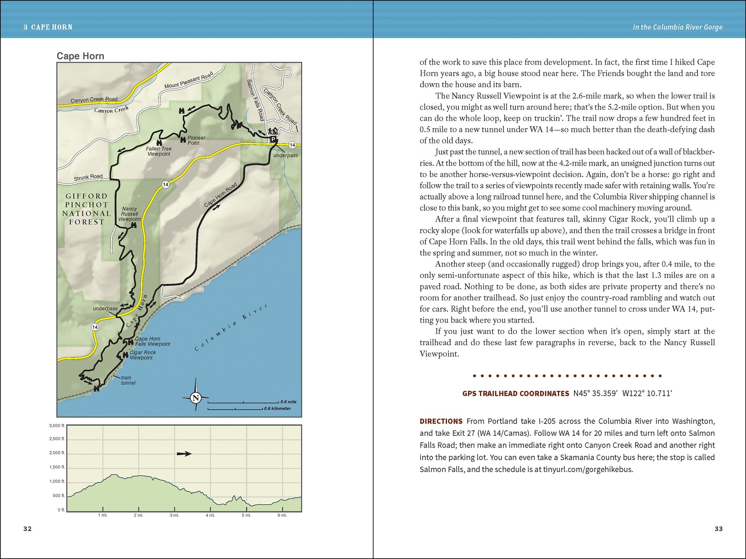Click the binoculars icon below Mount Pleasant Road

point(182,111)
